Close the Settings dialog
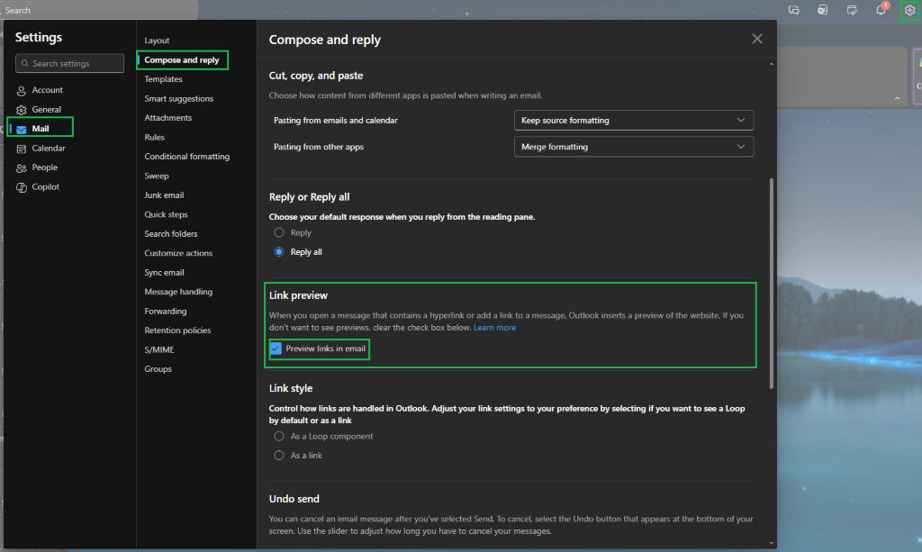Screen dimensions: 922x552 pyautogui.click(x=756, y=39)
